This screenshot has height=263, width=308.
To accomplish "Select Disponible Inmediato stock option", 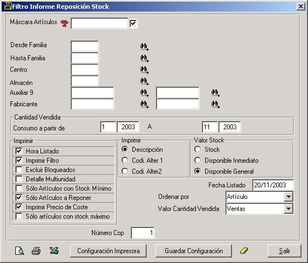I will click(x=197, y=161).
